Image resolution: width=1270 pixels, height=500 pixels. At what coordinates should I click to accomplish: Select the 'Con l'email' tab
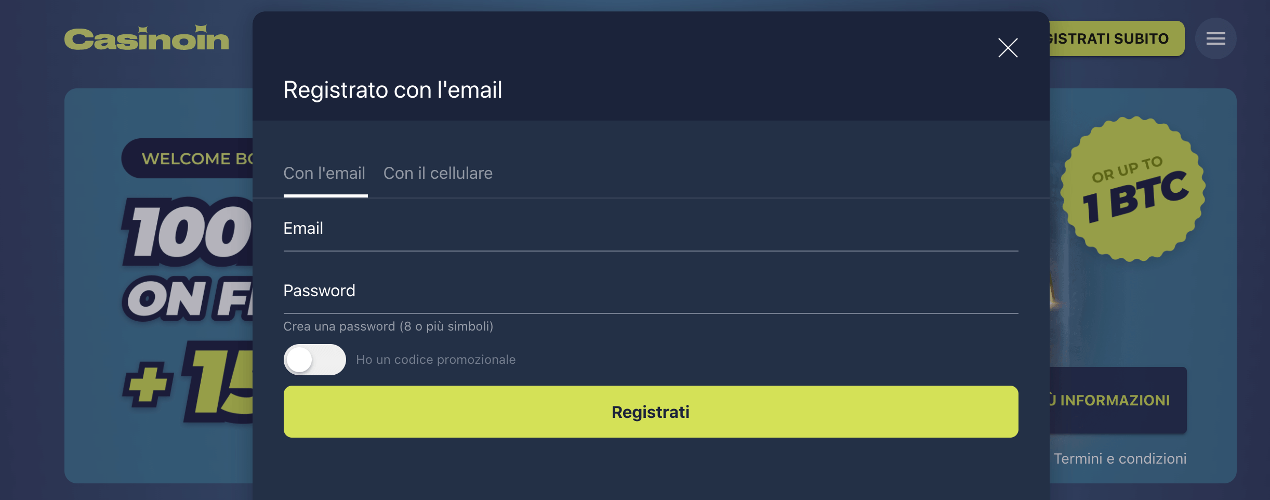tap(324, 173)
